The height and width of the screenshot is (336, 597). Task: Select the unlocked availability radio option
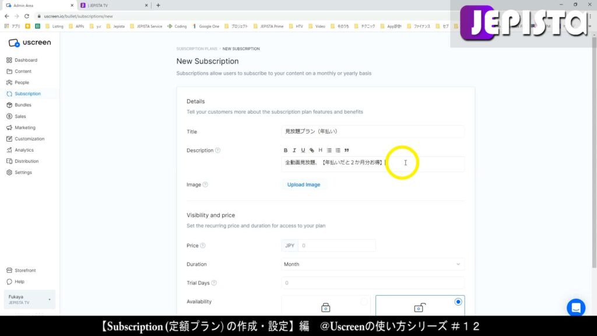tap(458, 302)
